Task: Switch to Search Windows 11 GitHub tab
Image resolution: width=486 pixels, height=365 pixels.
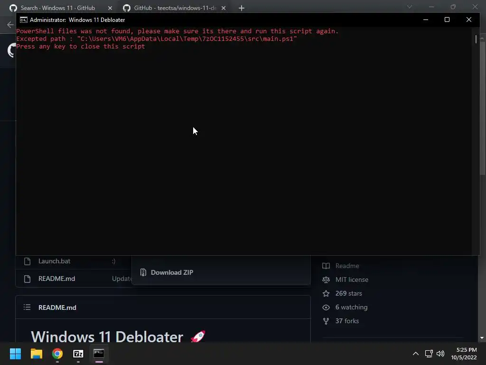Action: pyautogui.click(x=57, y=8)
